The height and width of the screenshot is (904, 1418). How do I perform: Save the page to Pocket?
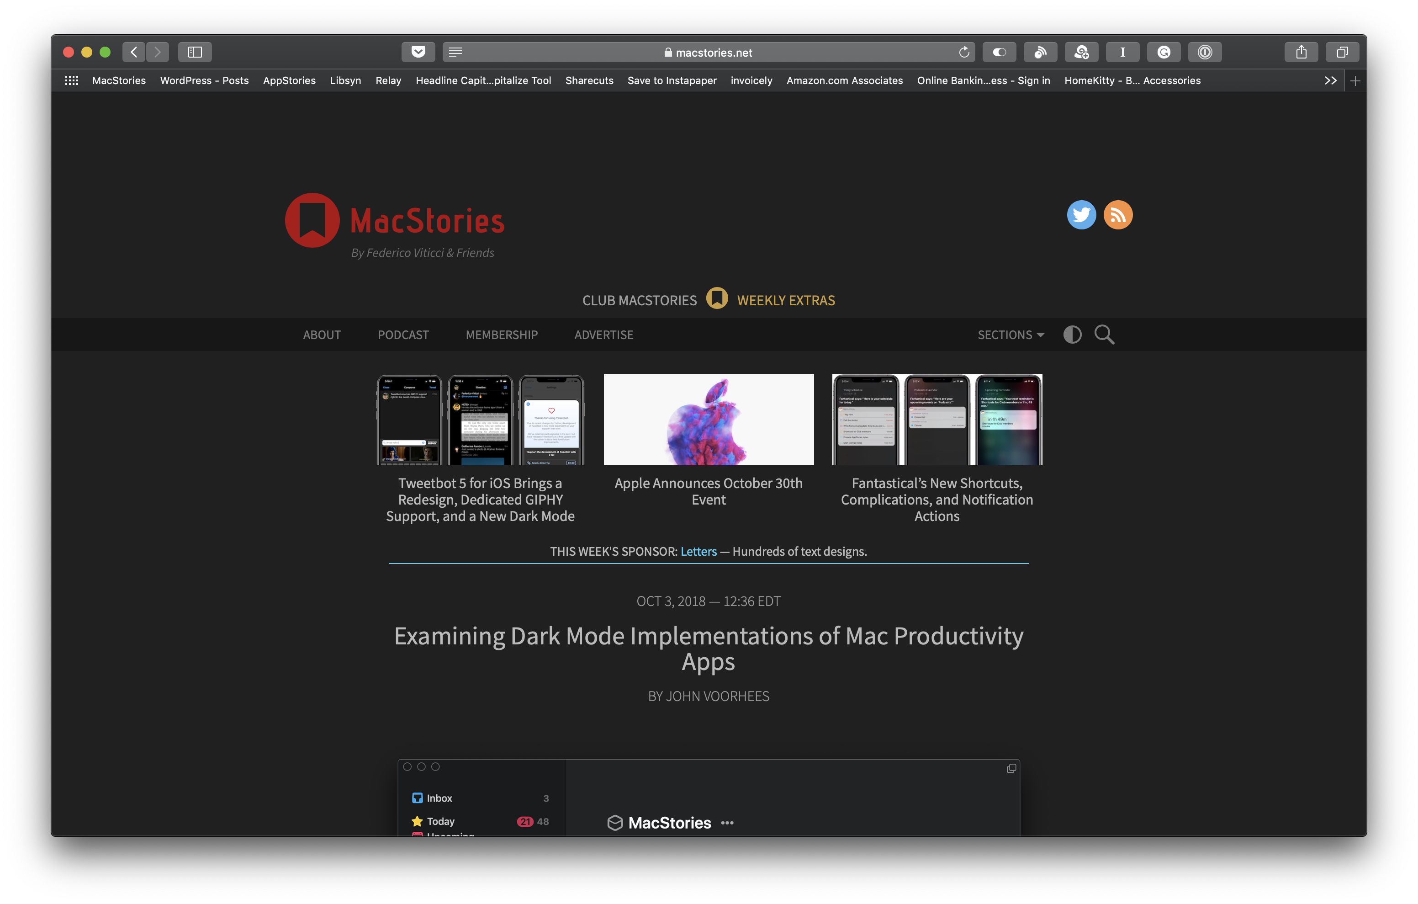(418, 52)
